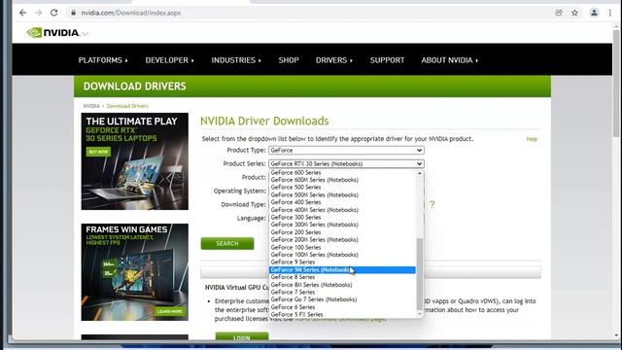
Task: Select GeForce 300M Series (Notebooks) option
Action: pyautogui.click(x=342, y=225)
